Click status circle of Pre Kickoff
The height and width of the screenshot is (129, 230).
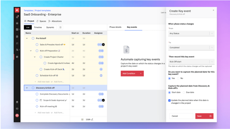pyautogui.click(x=33, y=38)
